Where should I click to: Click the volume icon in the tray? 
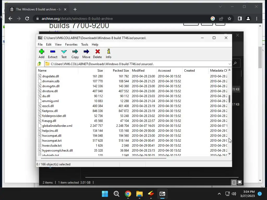(234, 194)
